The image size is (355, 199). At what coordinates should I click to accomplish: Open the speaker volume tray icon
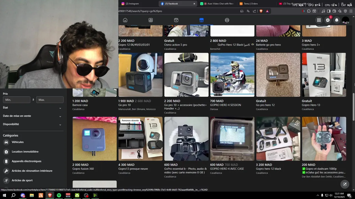[x=331, y=195]
